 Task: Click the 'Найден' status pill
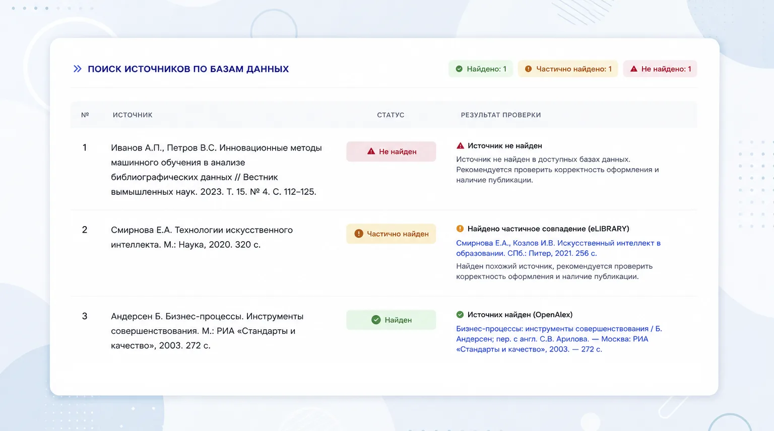click(x=391, y=320)
